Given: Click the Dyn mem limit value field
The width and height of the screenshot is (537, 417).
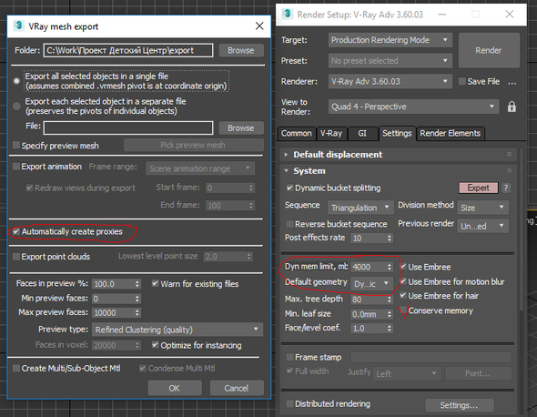Looking at the screenshot, I should 368,267.
